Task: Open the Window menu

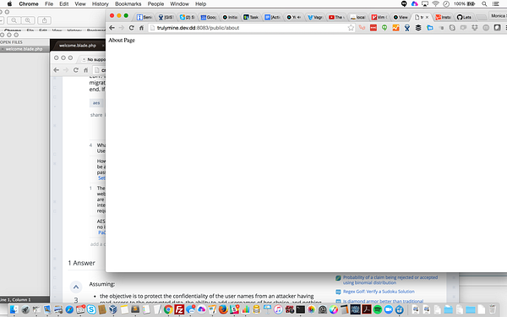Action: (x=179, y=4)
